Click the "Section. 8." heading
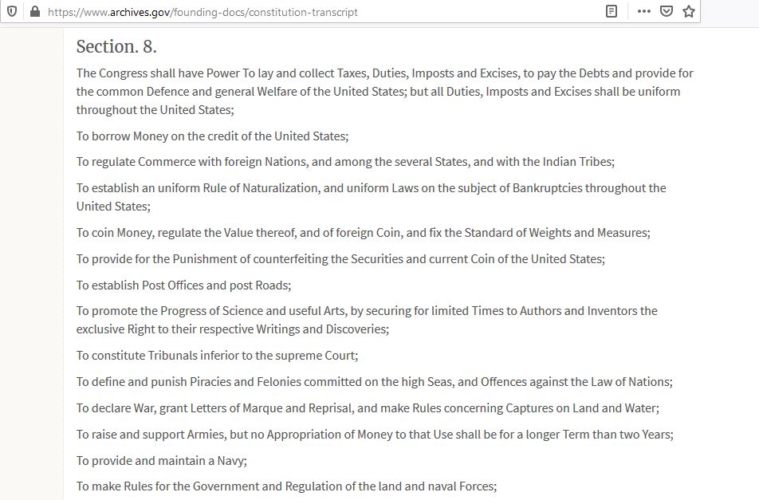This screenshot has width=759, height=500. click(x=116, y=46)
